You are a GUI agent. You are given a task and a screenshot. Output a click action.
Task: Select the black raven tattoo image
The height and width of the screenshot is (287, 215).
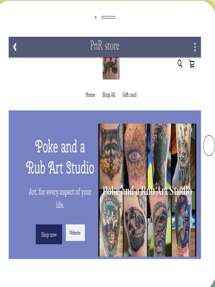(159, 157)
